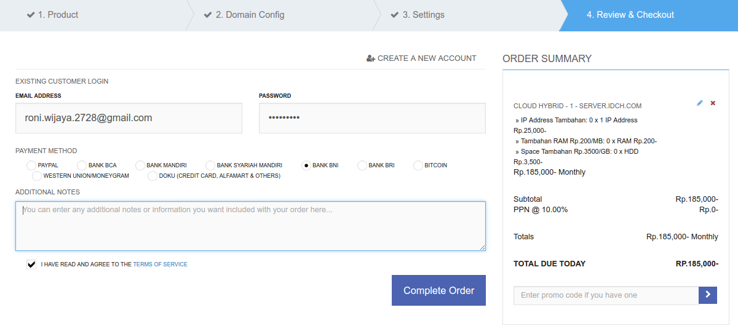This screenshot has height=334, width=738.
Task: Choose Bank Syariah Mandiri option
Action: click(210, 165)
